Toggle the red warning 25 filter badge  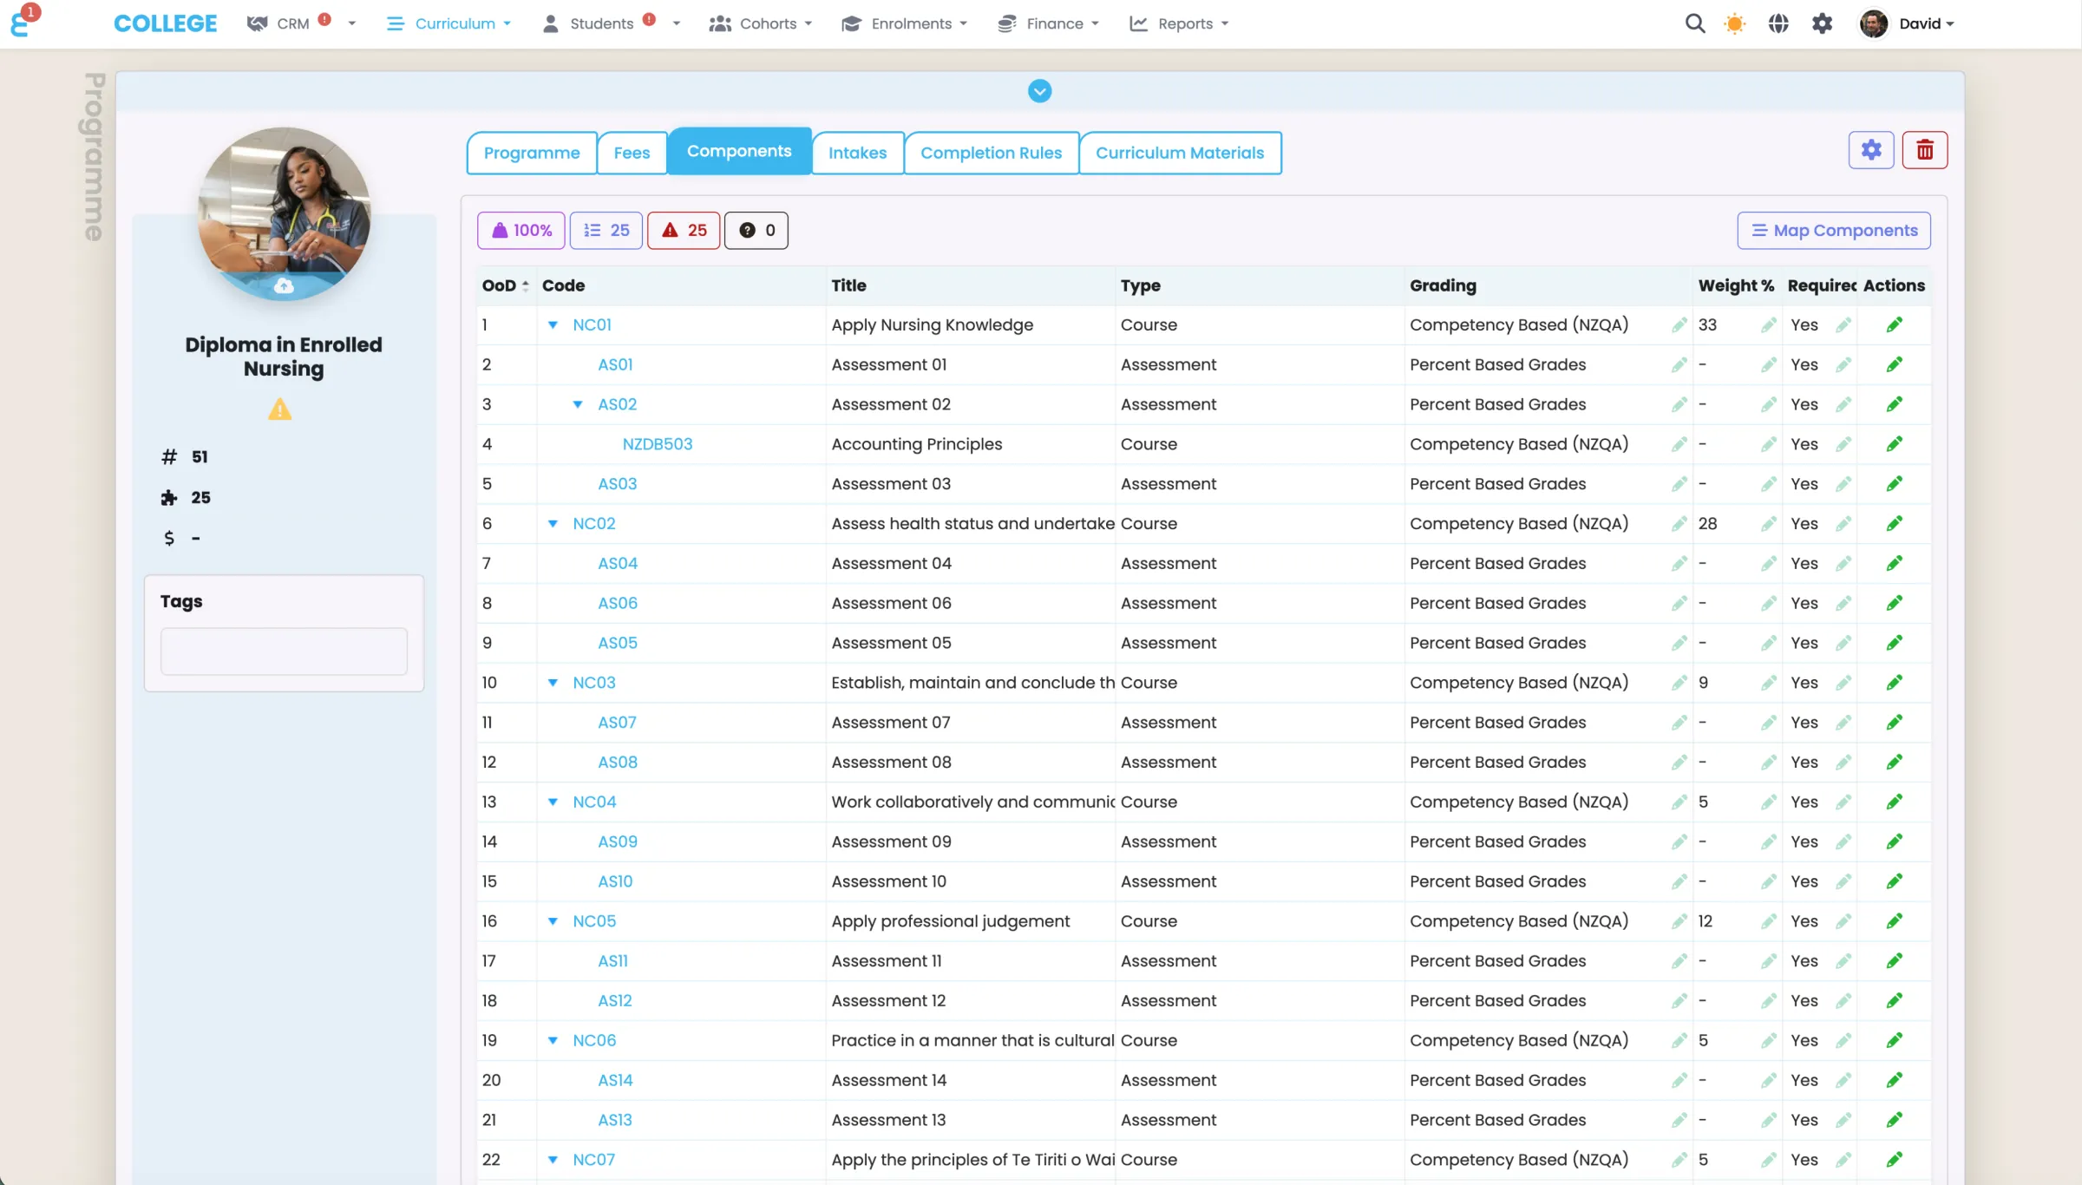(x=684, y=230)
